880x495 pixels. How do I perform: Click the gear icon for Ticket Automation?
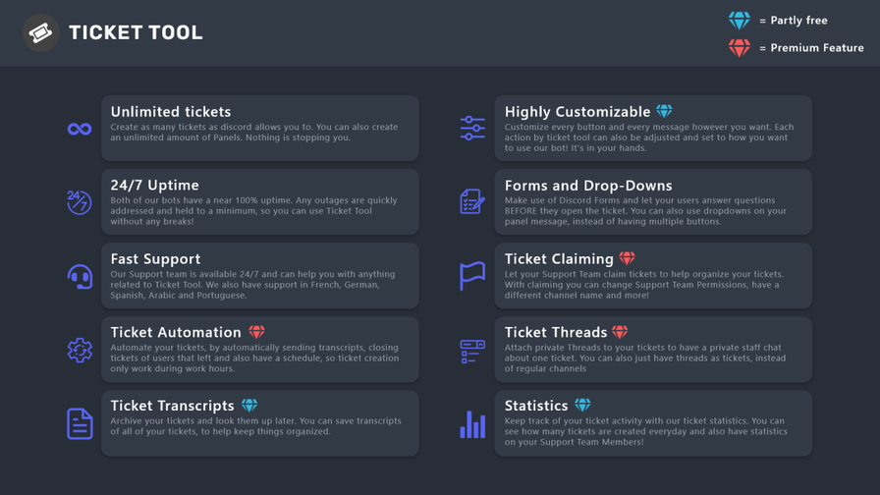click(x=80, y=350)
